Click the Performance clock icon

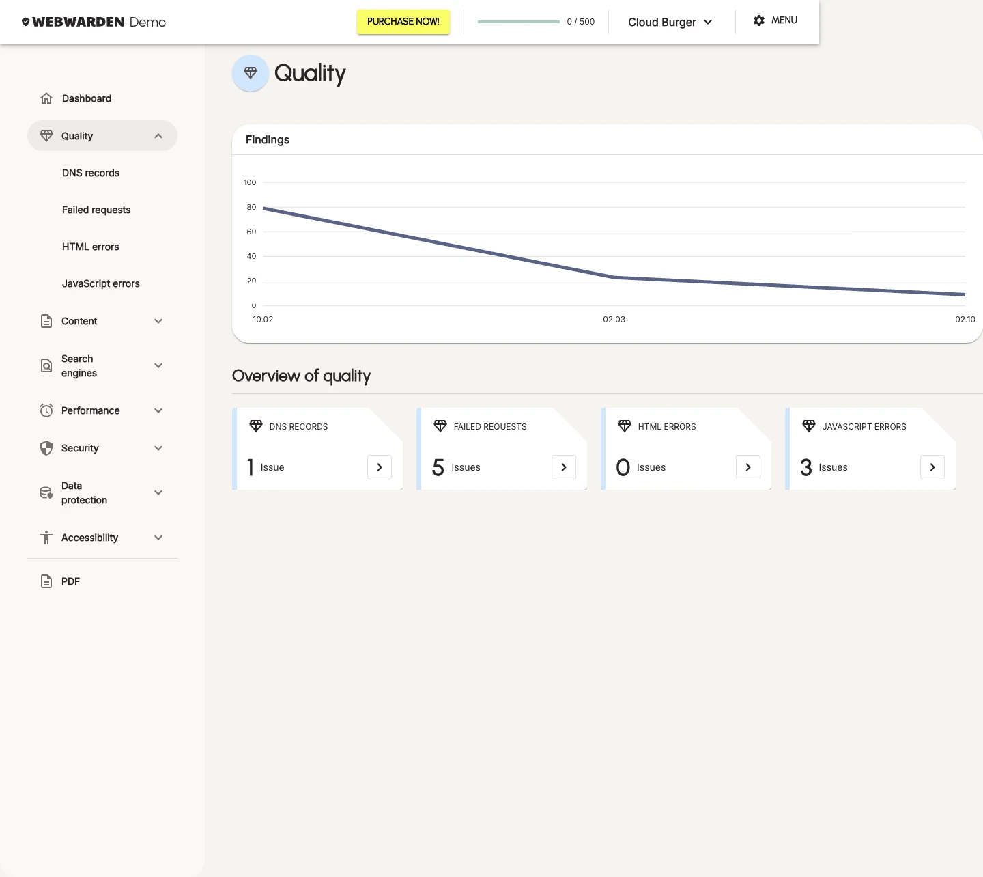pyautogui.click(x=46, y=410)
